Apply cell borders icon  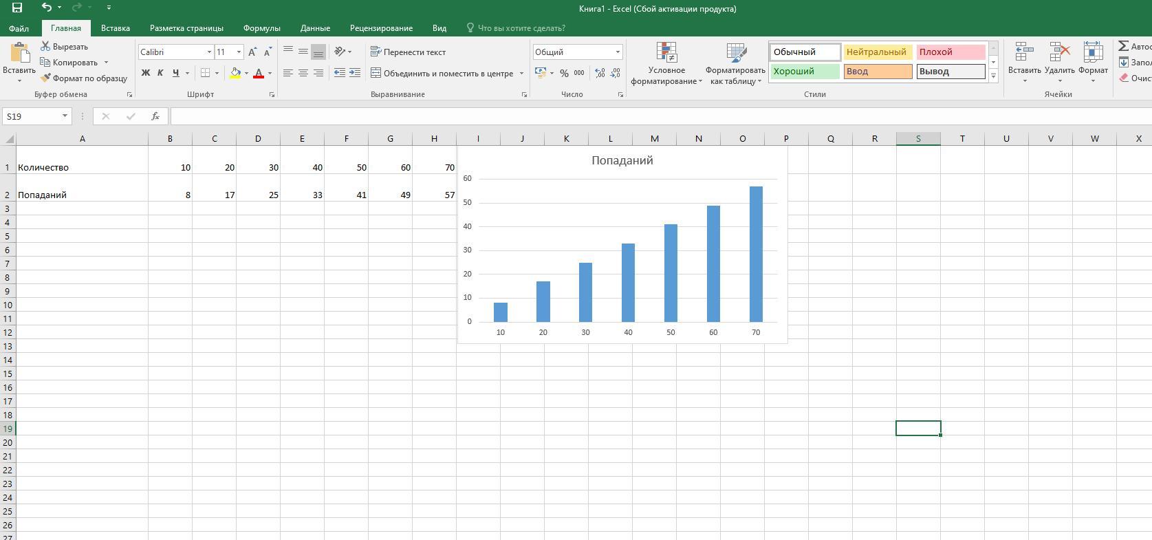coord(205,73)
